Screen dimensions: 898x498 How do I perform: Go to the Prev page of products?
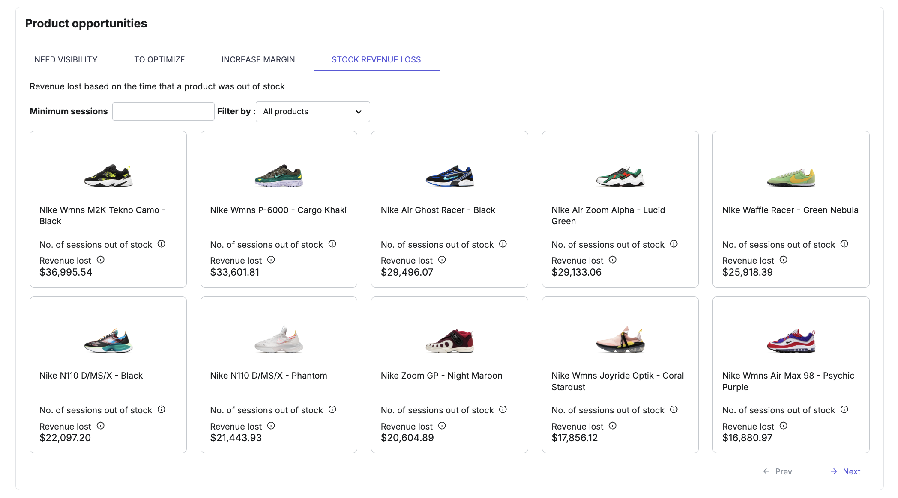(x=778, y=471)
